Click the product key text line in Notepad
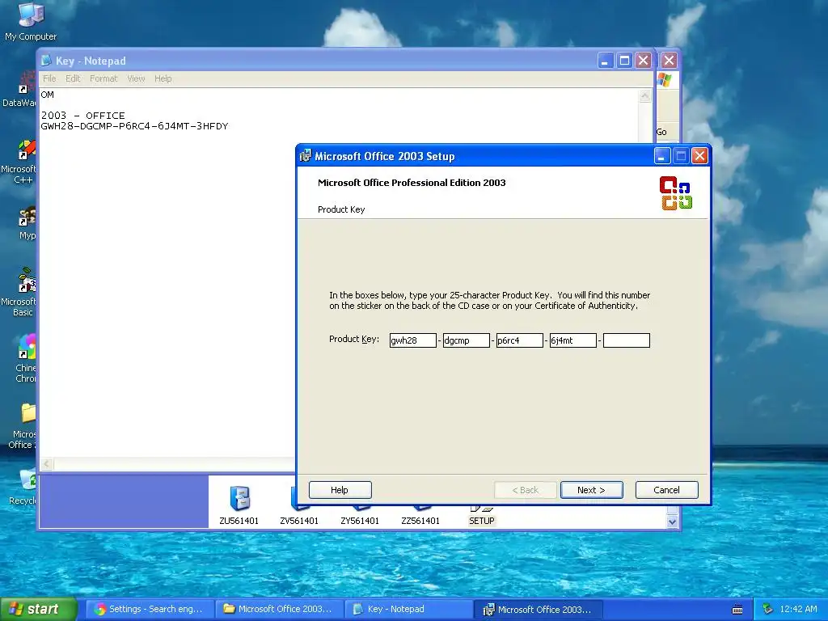 (x=135, y=126)
